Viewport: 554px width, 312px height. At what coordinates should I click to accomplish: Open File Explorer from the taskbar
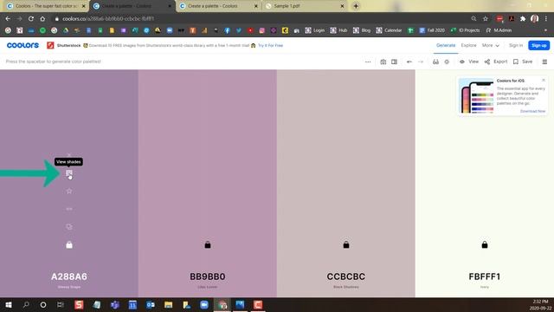click(x=169, y=304)
